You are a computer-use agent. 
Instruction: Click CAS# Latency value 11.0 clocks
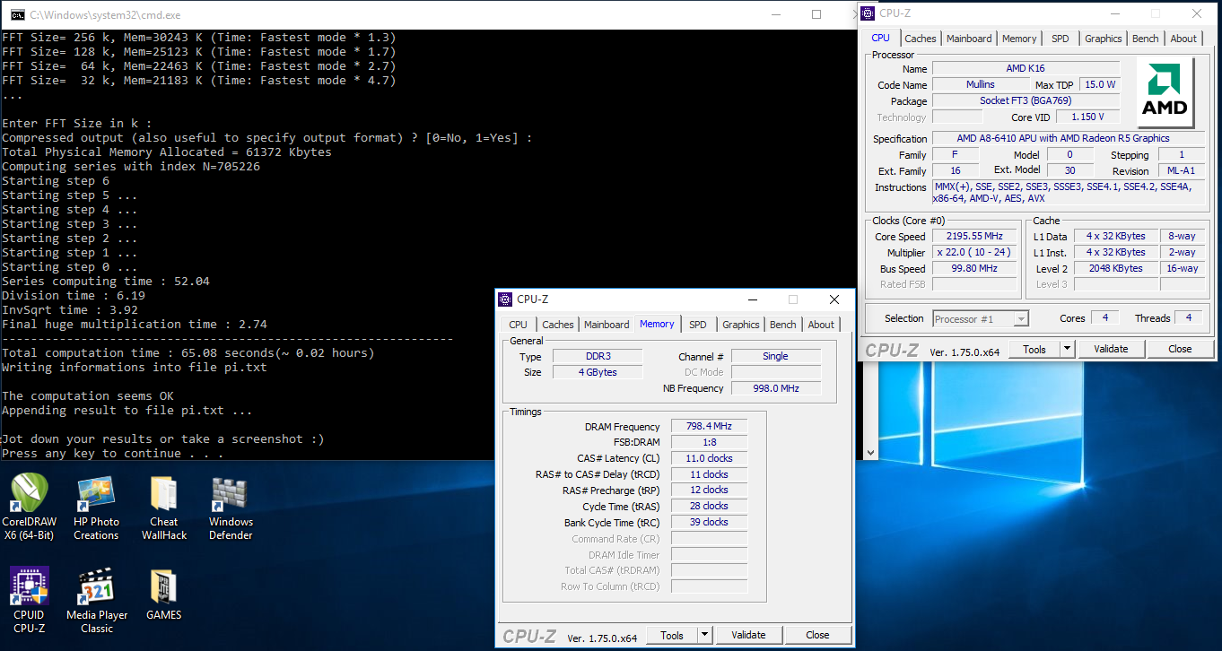(x=709, y=458)
